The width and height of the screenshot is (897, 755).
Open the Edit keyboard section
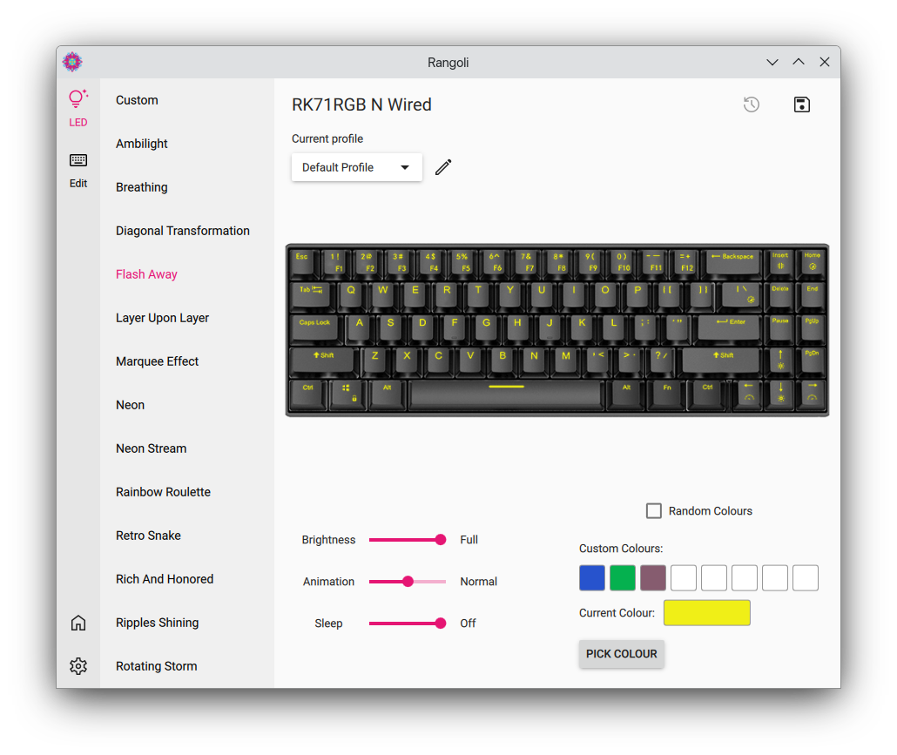coord(78,171)
